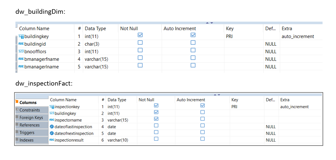Enable Not Null for inspectionresult

pyautogui.click(x=156, y=139)
